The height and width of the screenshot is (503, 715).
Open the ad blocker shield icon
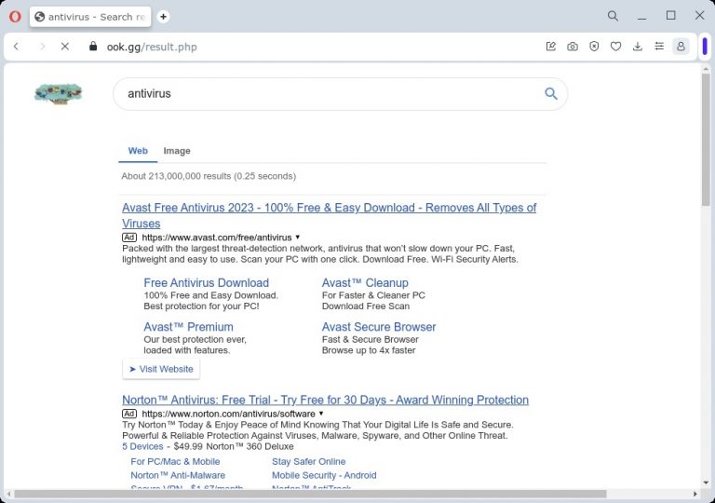tap(594, 47)
